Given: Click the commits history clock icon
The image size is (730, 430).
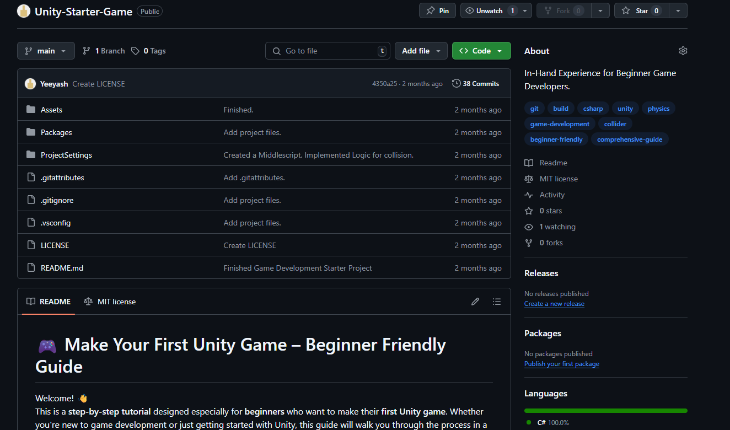Looking at the screenshot, I should (x=456, y=84).
